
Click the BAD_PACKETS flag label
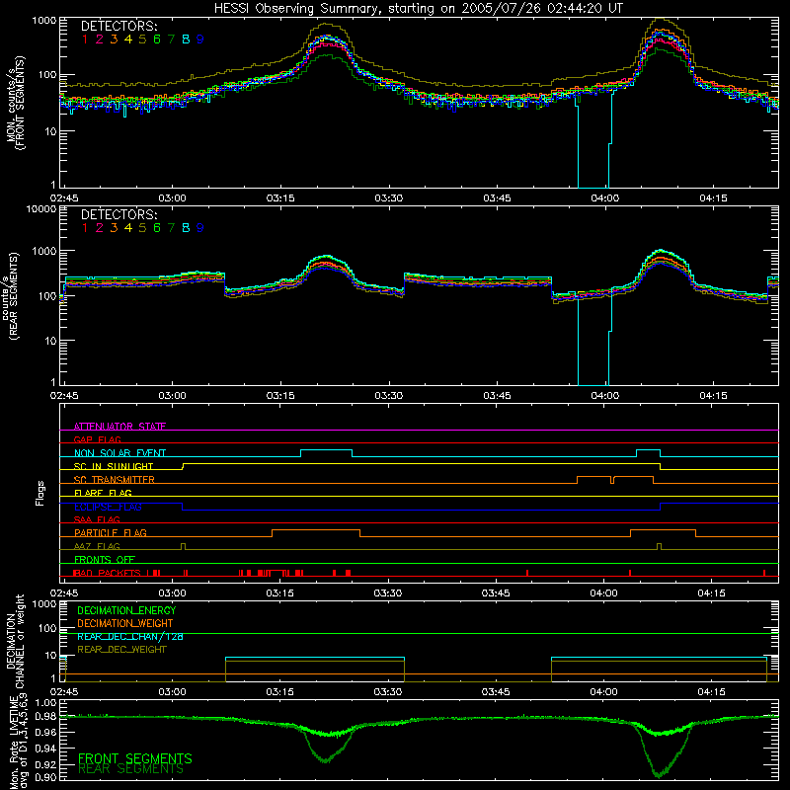click(107, 573)
